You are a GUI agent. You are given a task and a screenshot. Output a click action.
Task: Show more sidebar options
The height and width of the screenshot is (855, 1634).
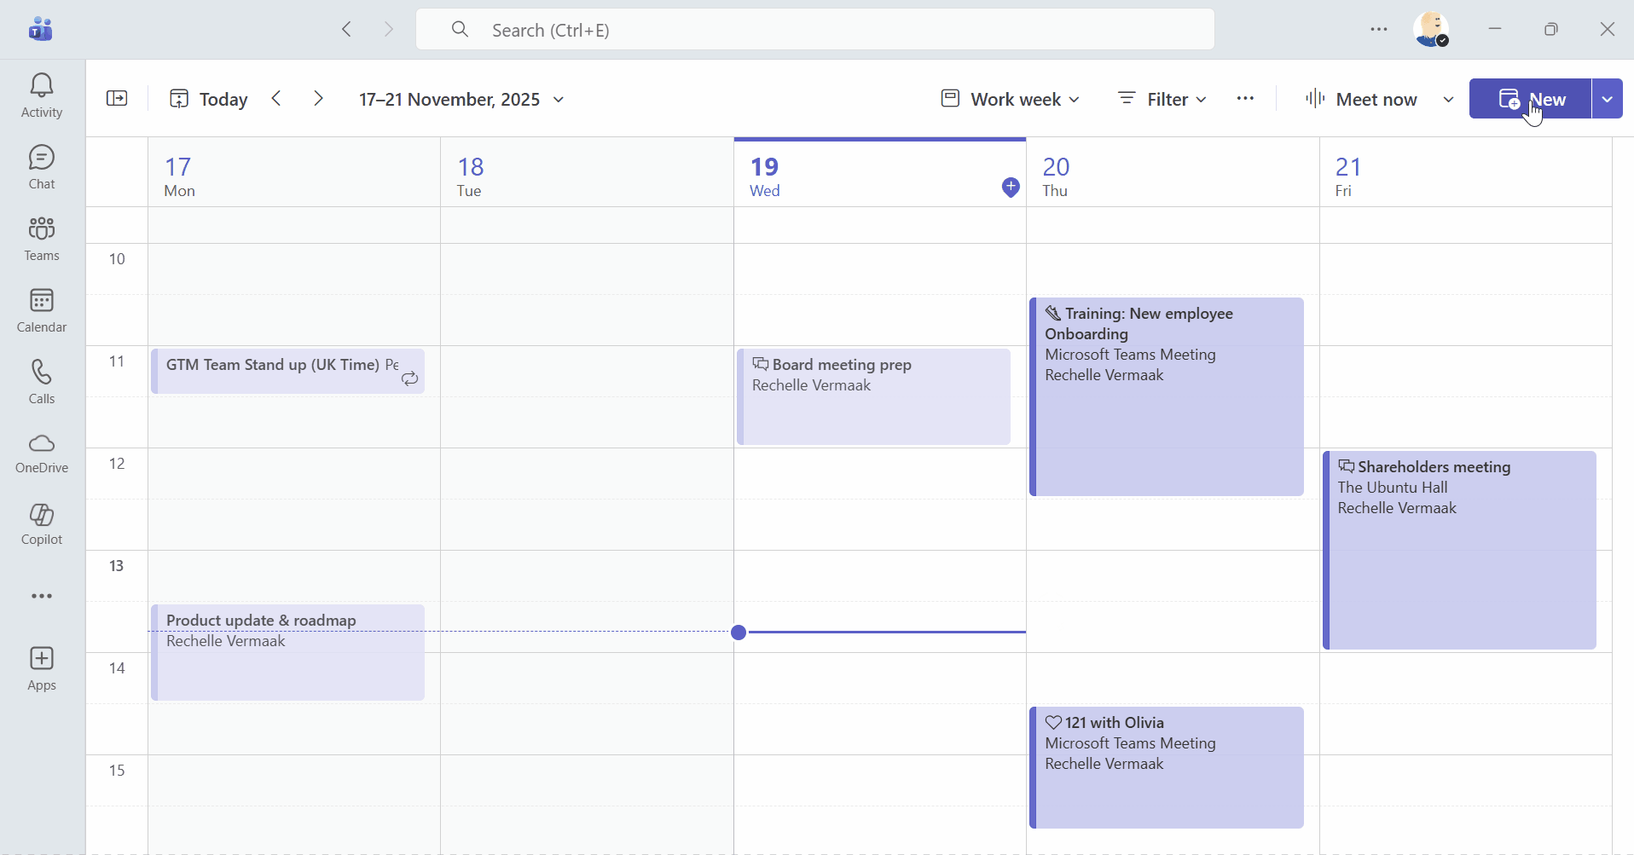point(41,595)
